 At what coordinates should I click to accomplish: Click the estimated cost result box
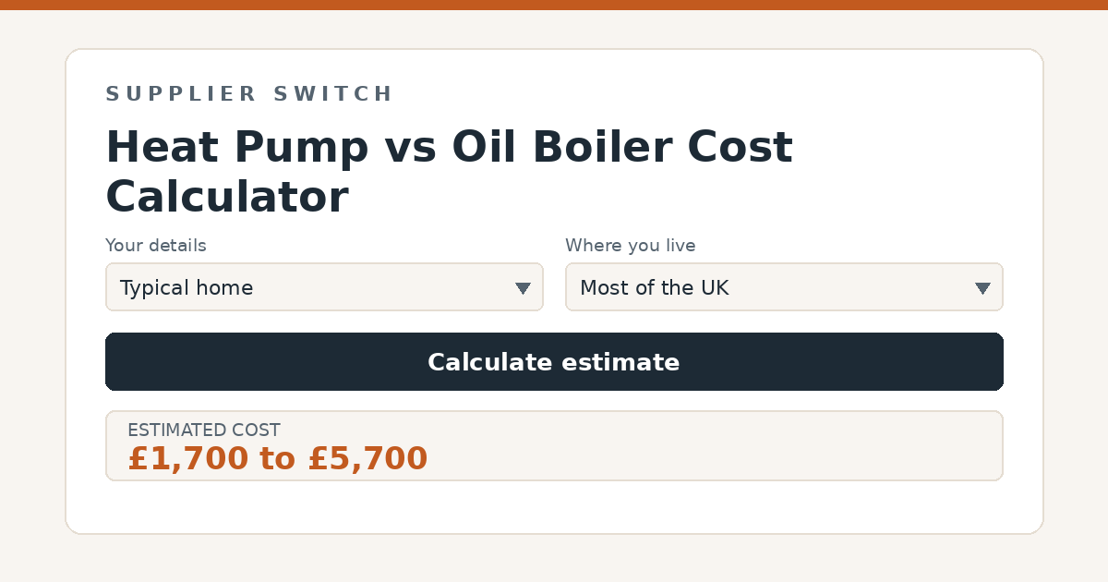pyautogui.click(x=554, y=445)
